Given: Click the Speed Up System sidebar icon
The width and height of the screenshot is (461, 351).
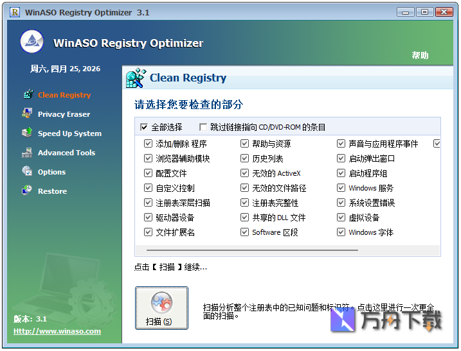Looking at the screenshot, I should coord(27,132).
